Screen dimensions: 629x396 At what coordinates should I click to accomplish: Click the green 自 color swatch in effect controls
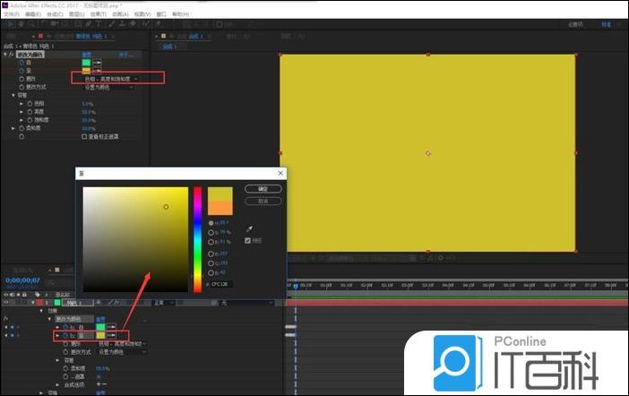86,62
